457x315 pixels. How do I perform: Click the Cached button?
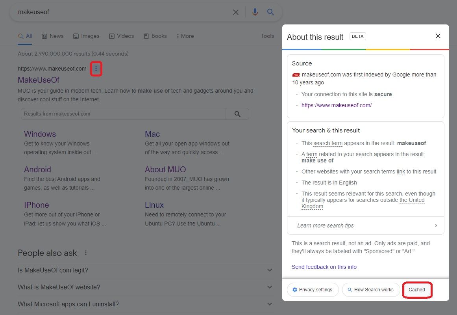[x=417, y=289]
